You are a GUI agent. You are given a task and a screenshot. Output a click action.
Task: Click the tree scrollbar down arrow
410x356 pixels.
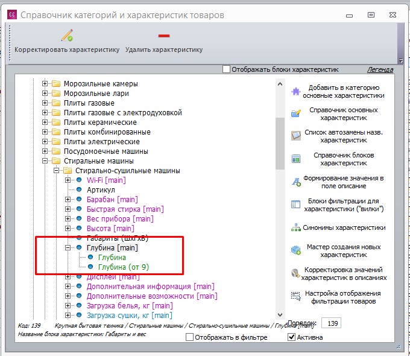point(280,314)
